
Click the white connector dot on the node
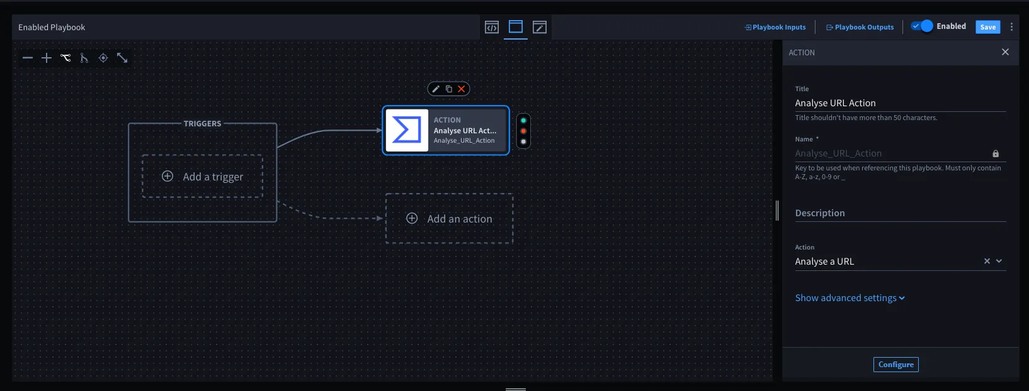pos(523,141)
